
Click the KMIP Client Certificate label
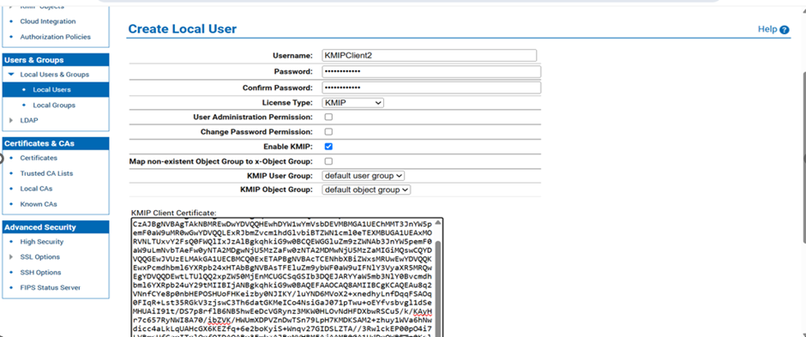click(x=174, y=213)
